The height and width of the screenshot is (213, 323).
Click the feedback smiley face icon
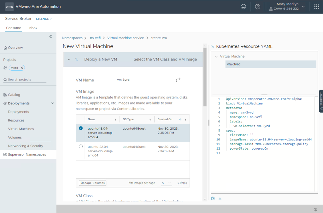244,7
